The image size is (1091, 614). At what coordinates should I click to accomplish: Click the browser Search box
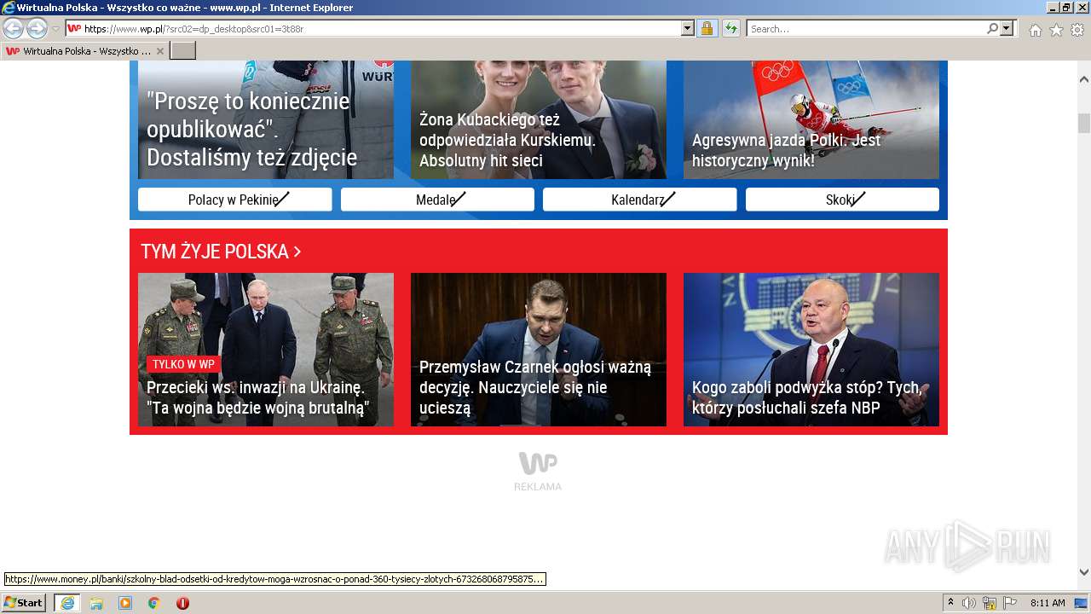tap(866, 29)
